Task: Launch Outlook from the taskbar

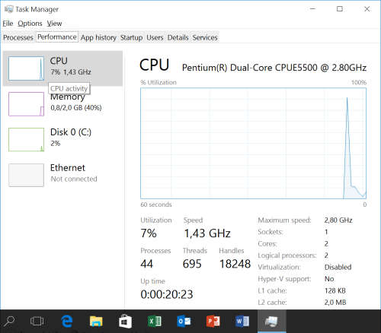Action: pyautogui.click(x=184, y=322)
